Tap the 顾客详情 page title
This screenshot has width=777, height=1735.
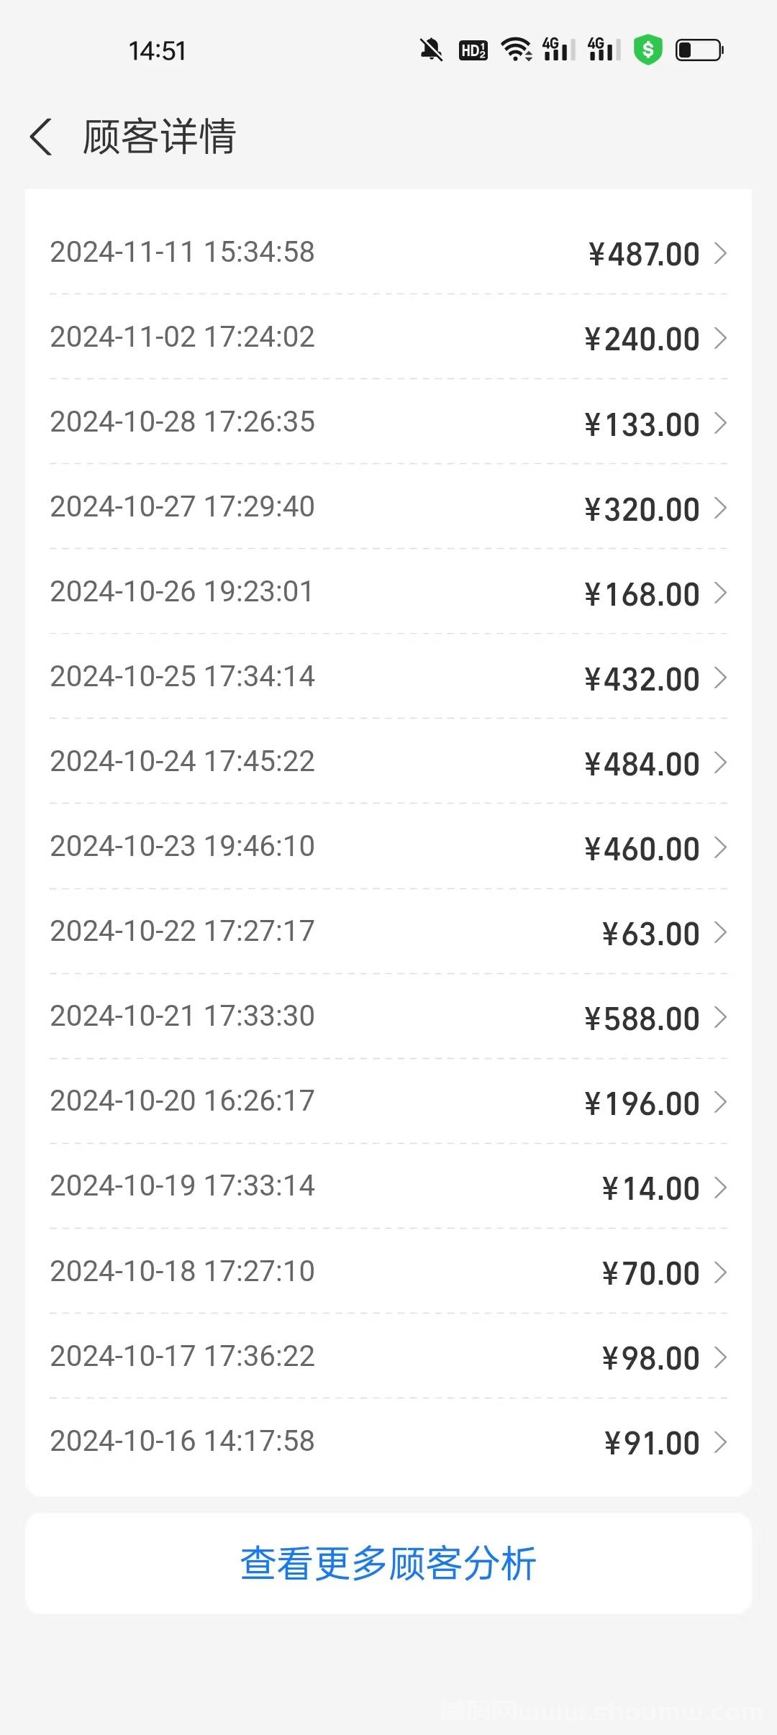160,137
